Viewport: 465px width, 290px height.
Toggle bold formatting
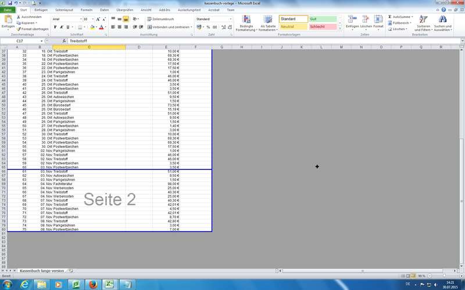tap(55, 27)
